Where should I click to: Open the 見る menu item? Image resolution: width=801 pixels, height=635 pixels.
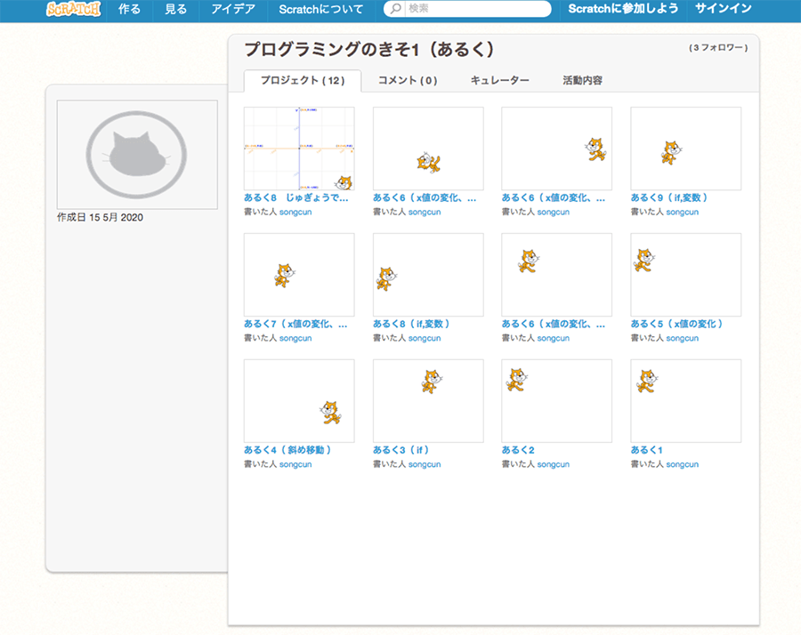point(175,9)
